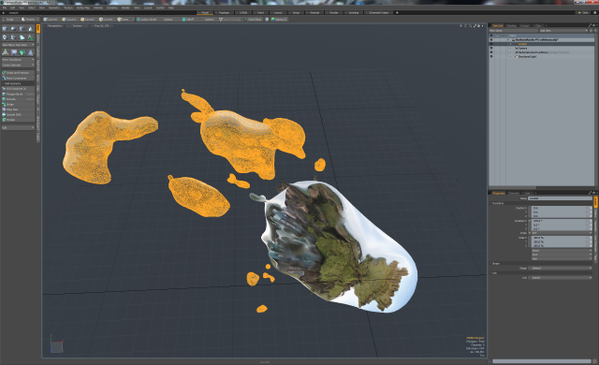
Task: Select the cube primitive tool icon
Action: [5, 29]
